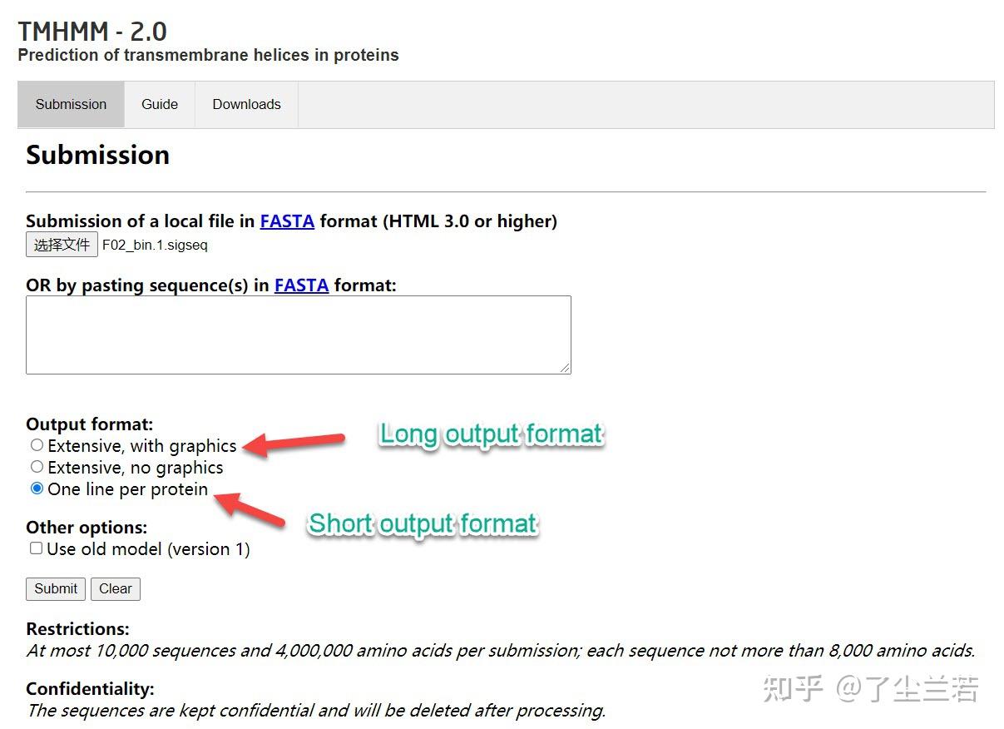Click the Use old model label text

click(148, 549)
